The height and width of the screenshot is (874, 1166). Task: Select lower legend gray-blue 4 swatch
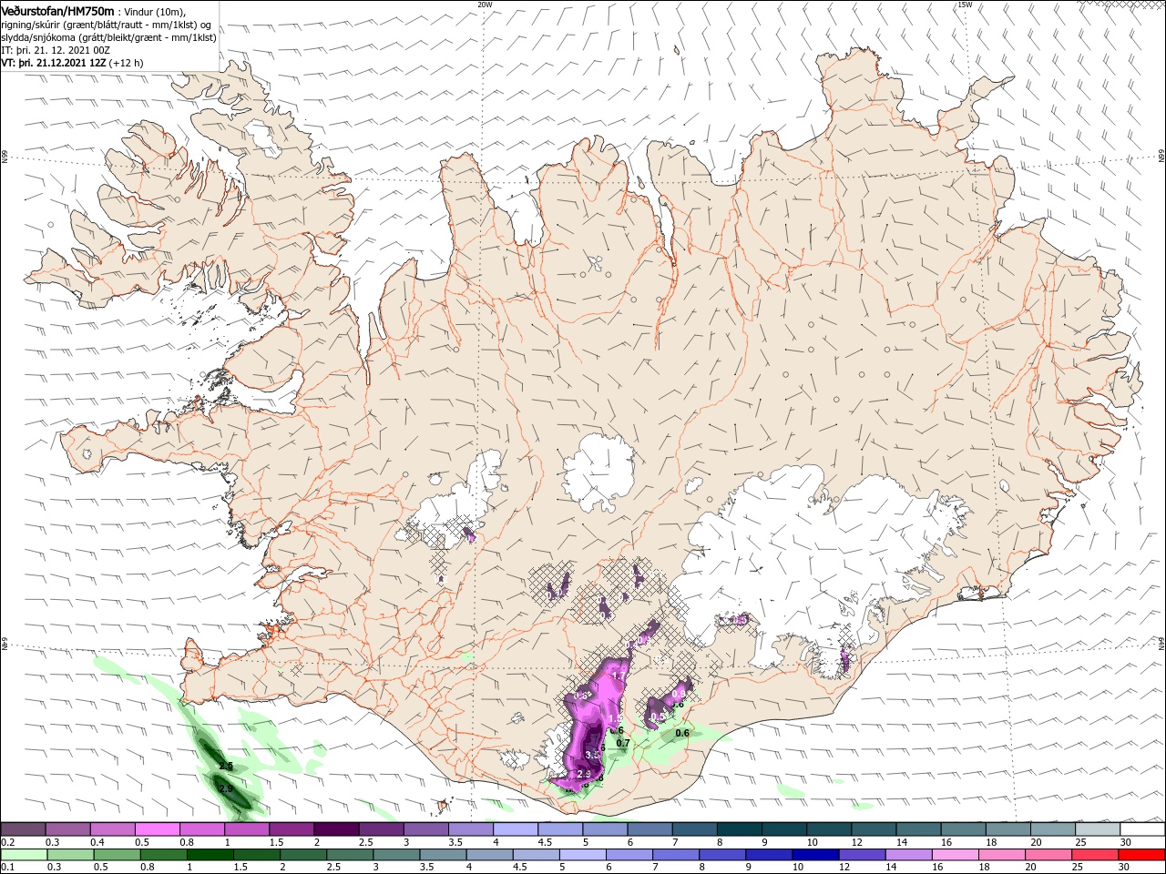490,855
